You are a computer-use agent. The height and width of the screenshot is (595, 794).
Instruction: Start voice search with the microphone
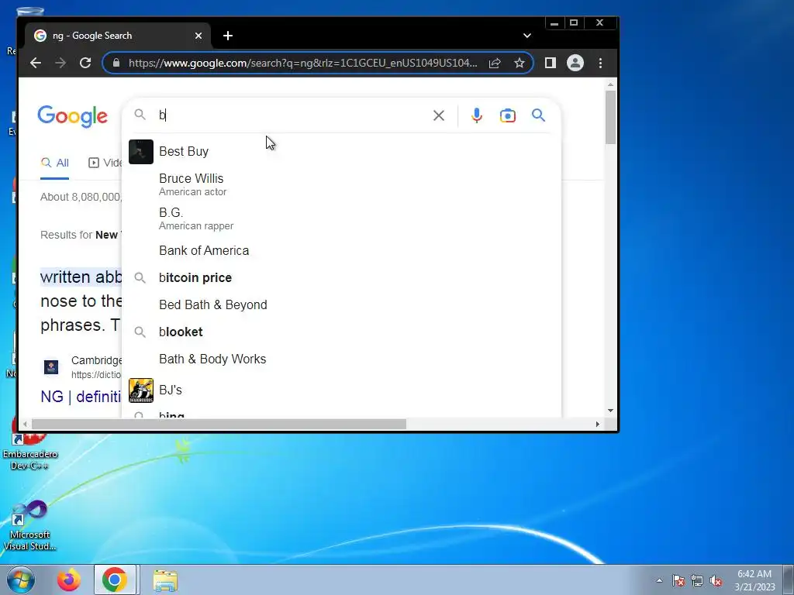[477, 115]
